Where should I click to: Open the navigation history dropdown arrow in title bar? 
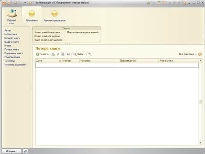[25, 3]
